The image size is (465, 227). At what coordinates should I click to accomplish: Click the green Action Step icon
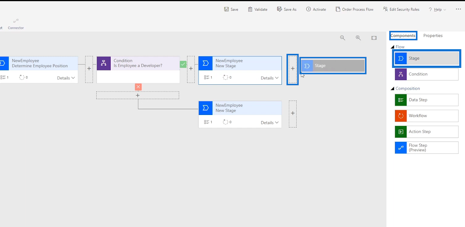400,131
